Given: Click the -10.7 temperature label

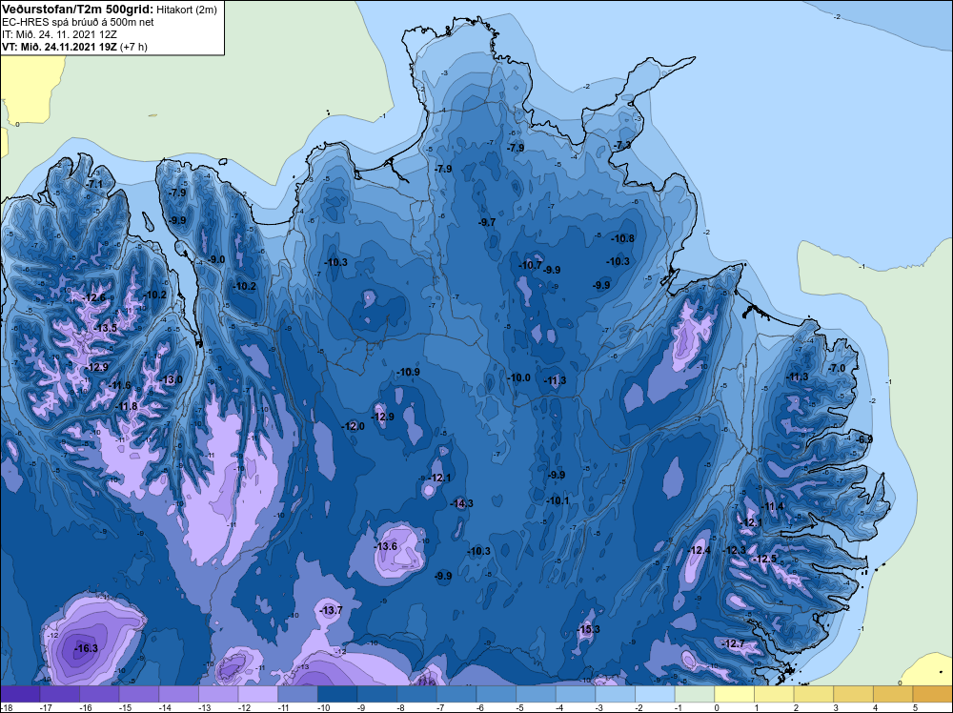Looking at the screenshot, I should click(530, 265).
